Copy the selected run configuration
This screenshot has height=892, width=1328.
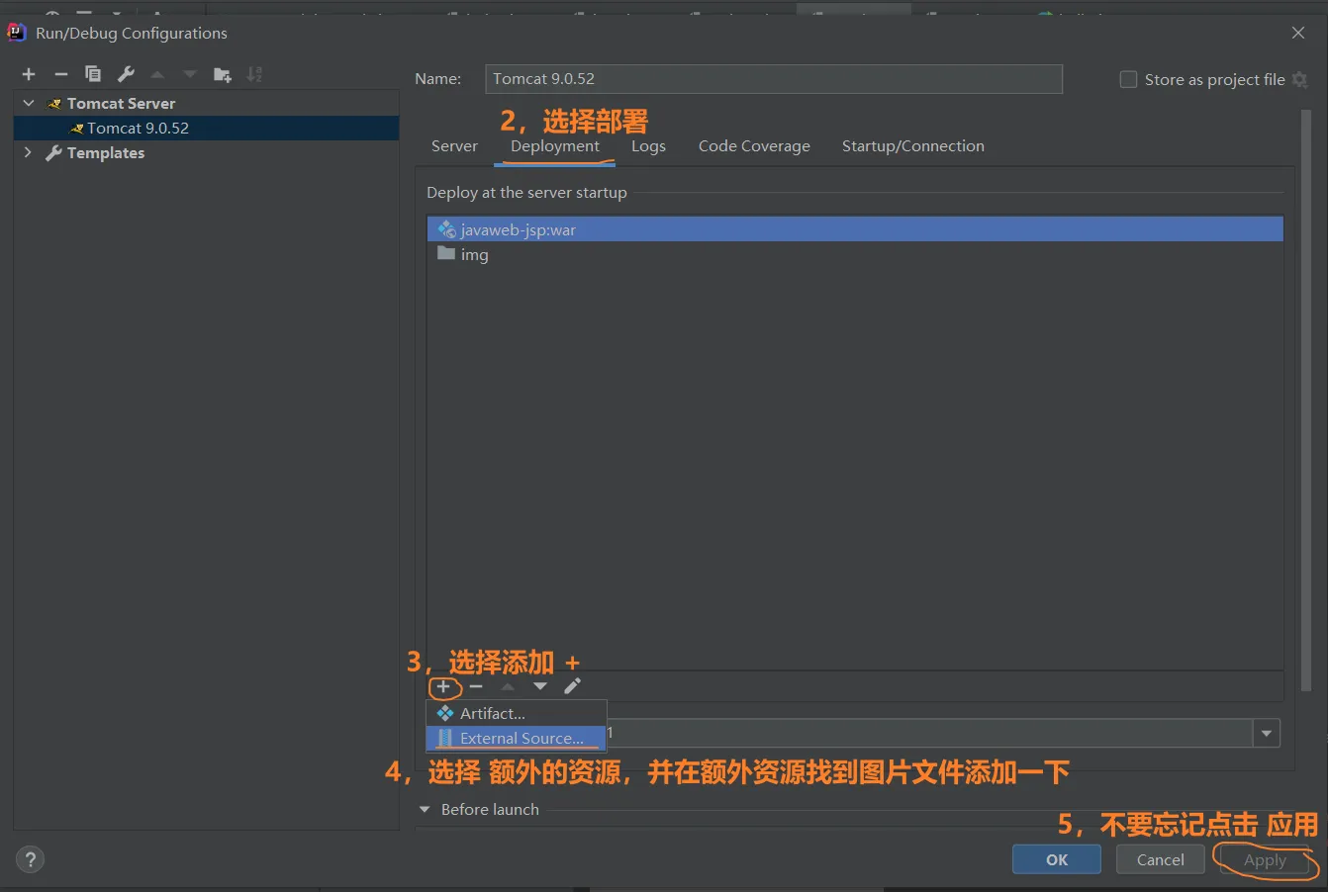point(93,74)
